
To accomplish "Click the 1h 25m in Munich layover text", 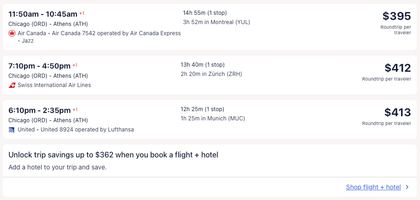I will click(213, 119).
